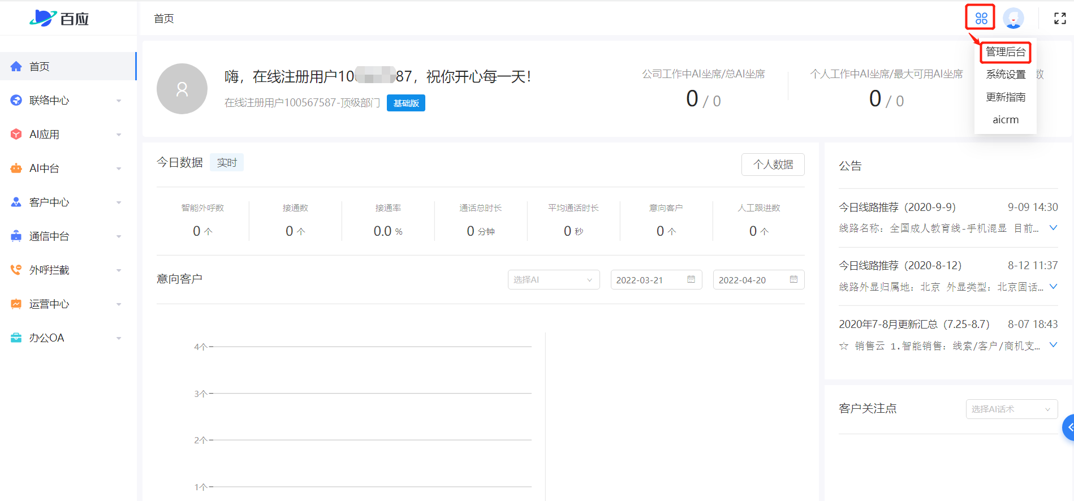The image size is (1074, 501).
Task: Click the 基础版 badge
Action: coord(406,103)
